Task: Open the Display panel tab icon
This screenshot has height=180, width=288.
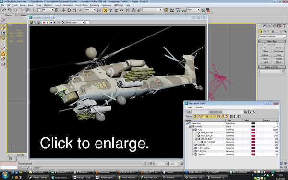Action: pyautogui.click(x=279, y=26)
